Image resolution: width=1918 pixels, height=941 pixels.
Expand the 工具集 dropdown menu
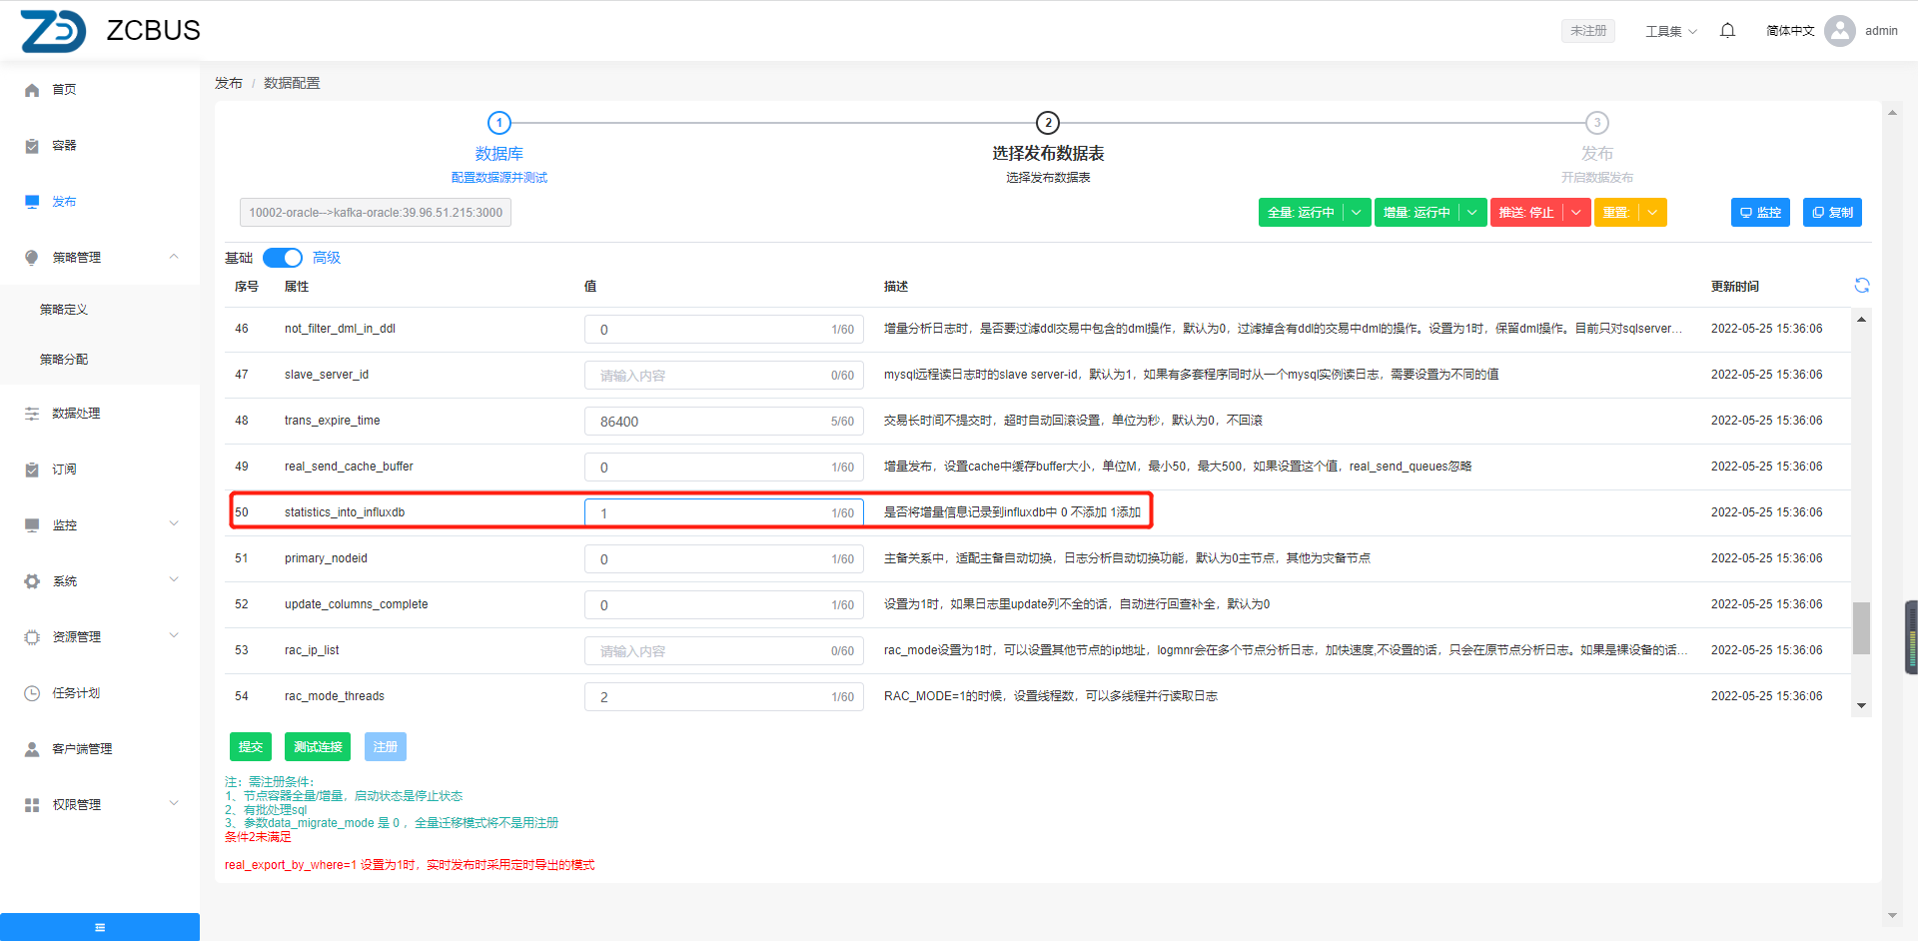1671,31
